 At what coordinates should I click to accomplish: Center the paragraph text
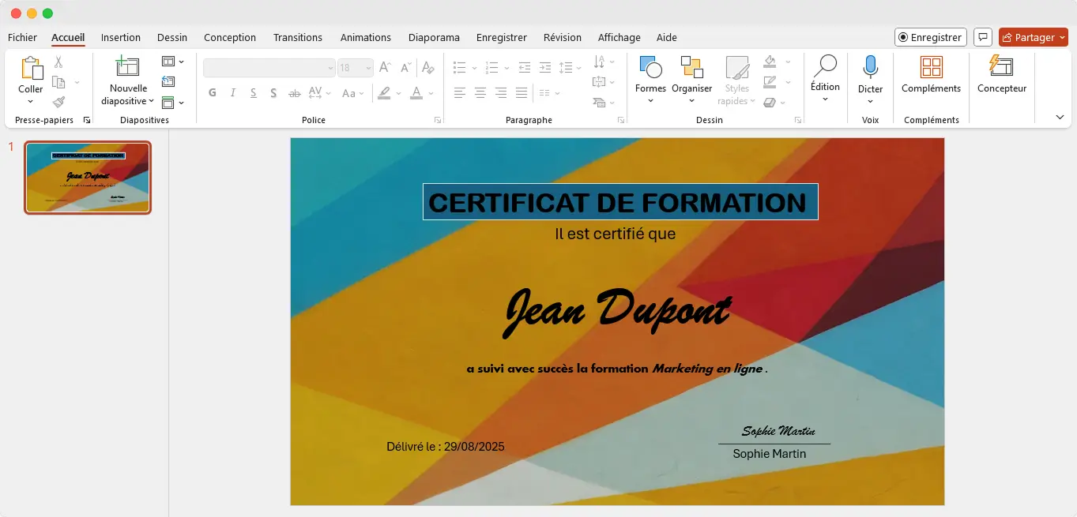point(480,93)
